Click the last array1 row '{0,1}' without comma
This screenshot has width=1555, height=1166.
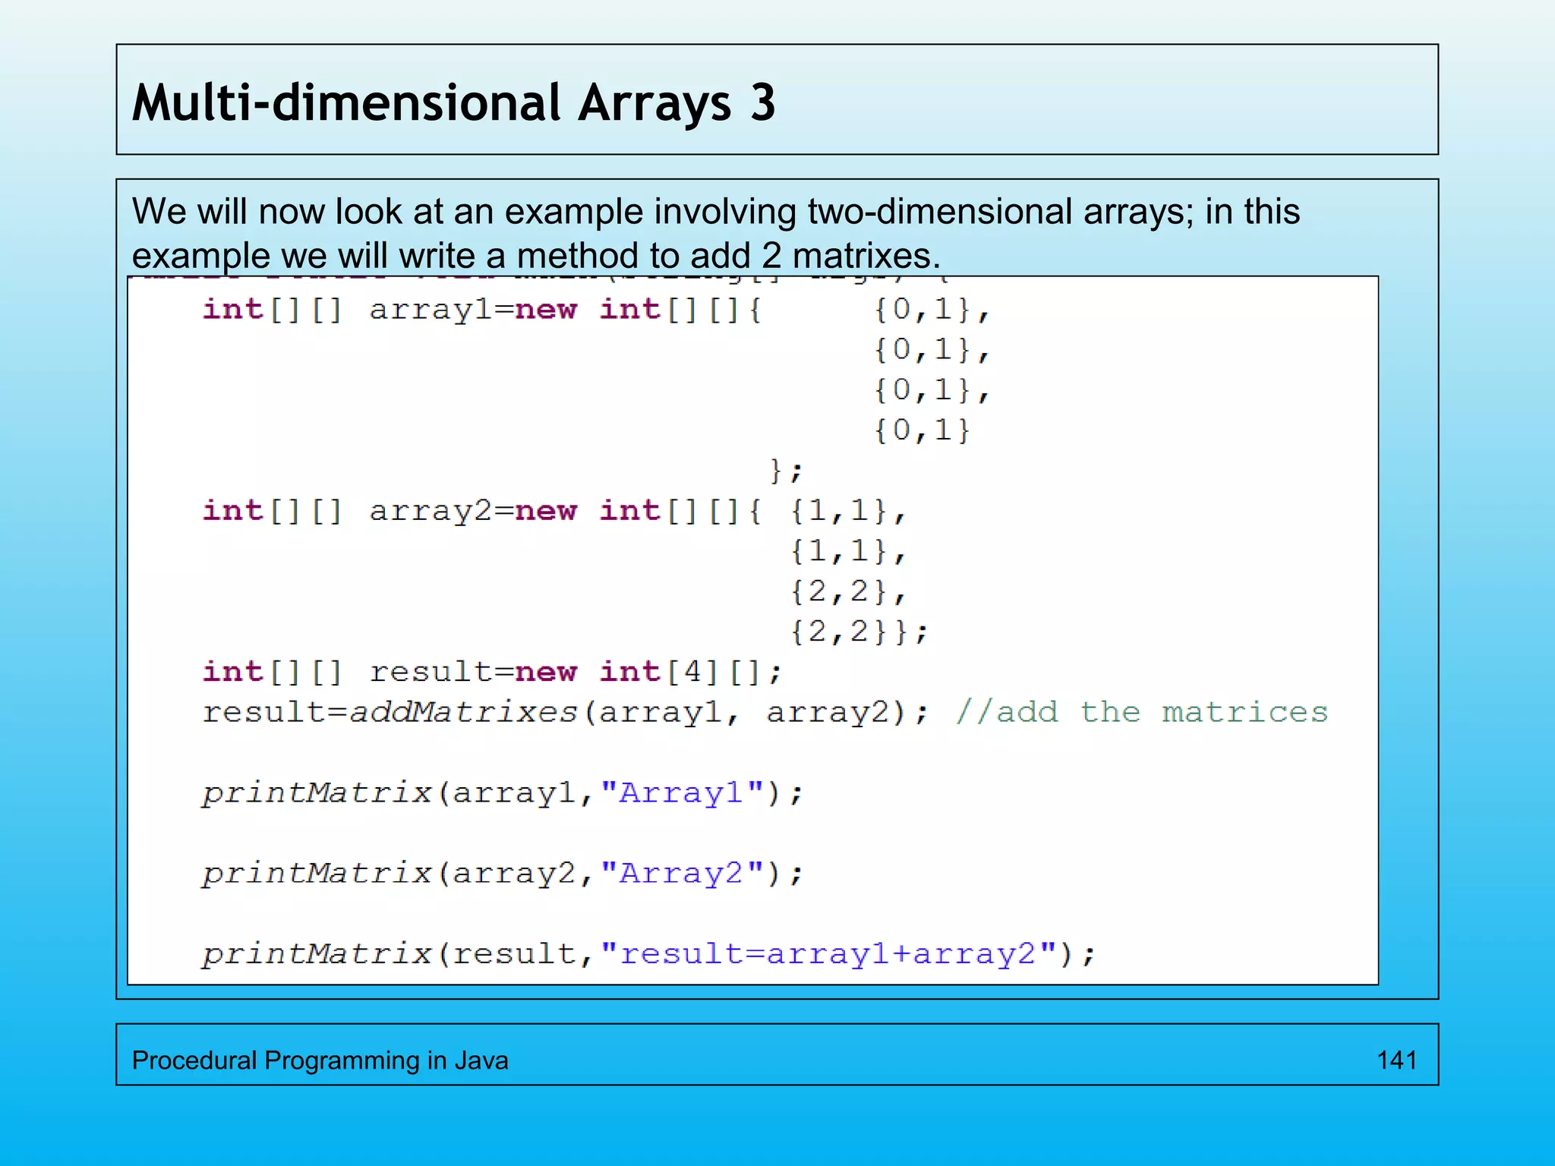(922, 430)
